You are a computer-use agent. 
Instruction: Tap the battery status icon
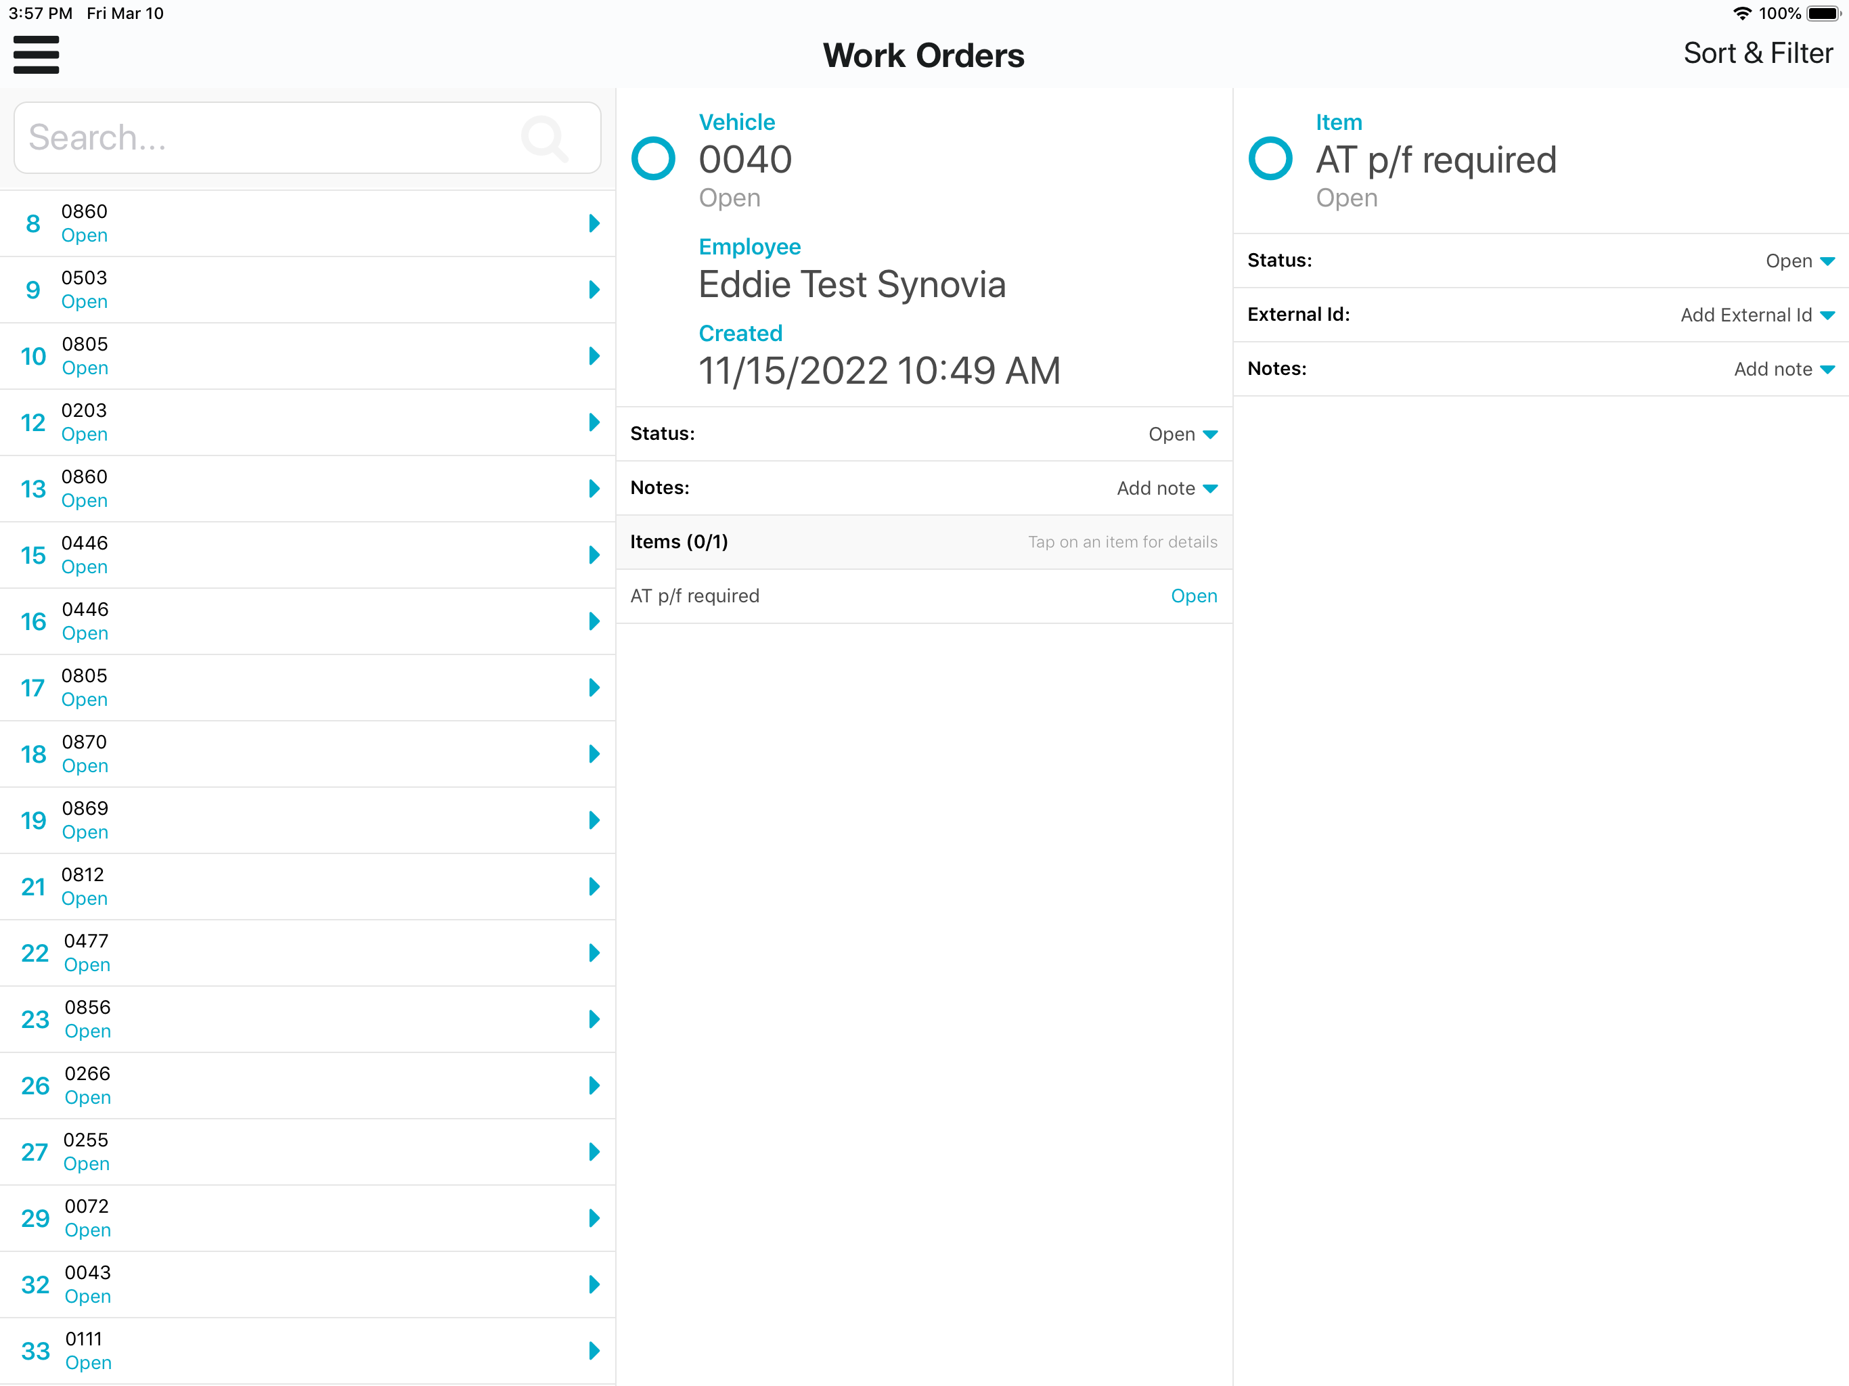click(x=1825, y=14)
